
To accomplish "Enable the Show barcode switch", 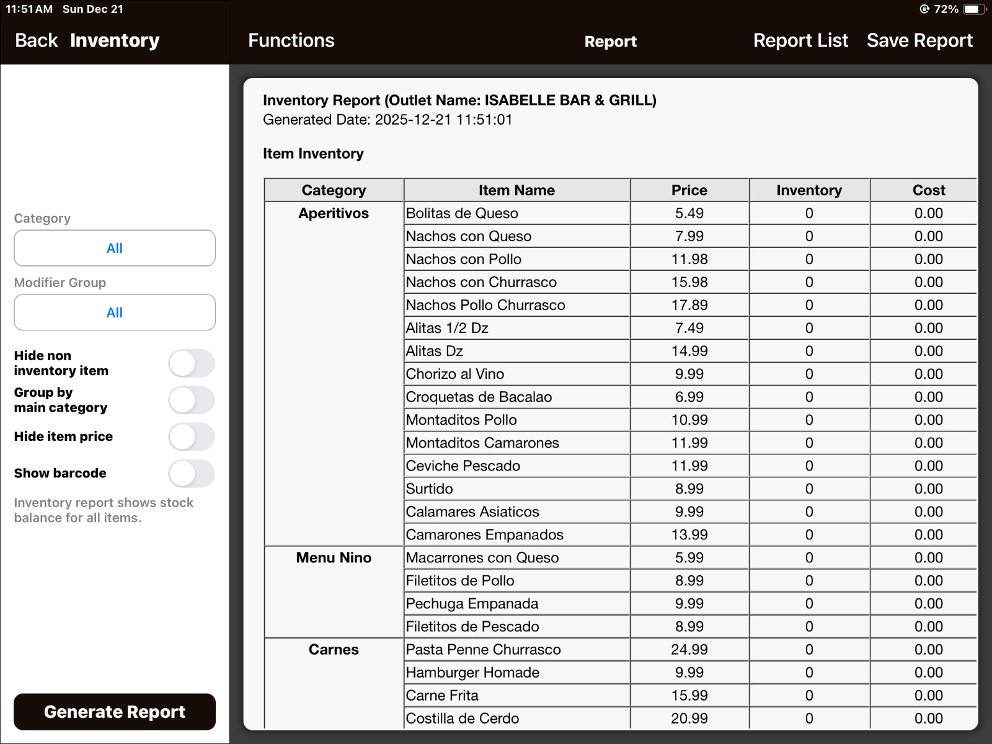I will click(x=192, y=473).
